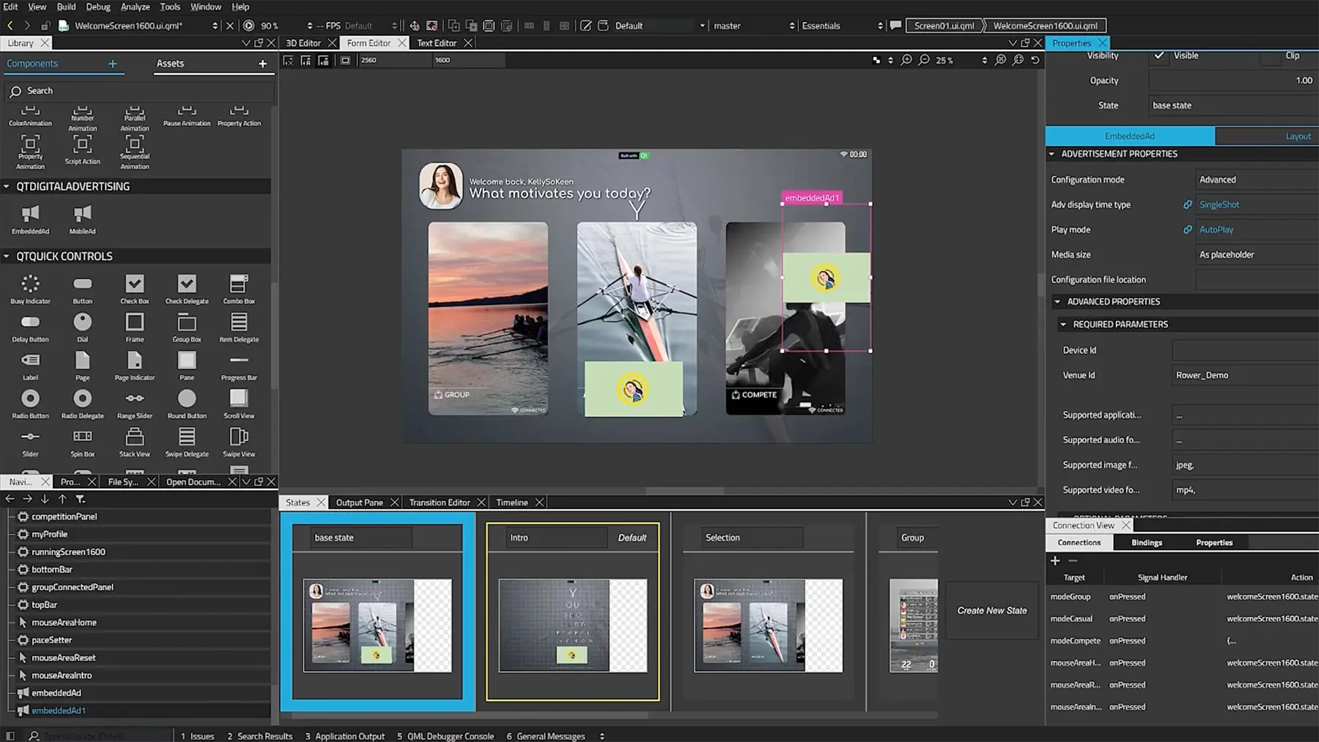The image size is (1319, 742).
Task: Open the Essentials workspace dropdown
Action: pyautogui.click(x=843, y=26)
